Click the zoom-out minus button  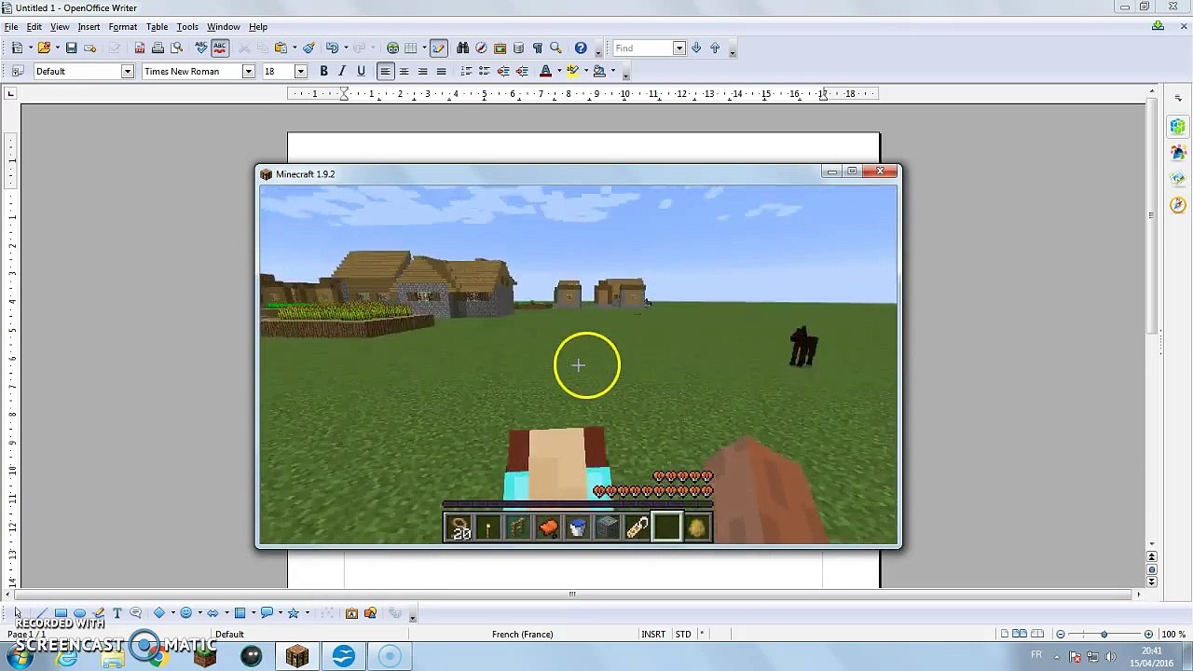coord(1061,635)
